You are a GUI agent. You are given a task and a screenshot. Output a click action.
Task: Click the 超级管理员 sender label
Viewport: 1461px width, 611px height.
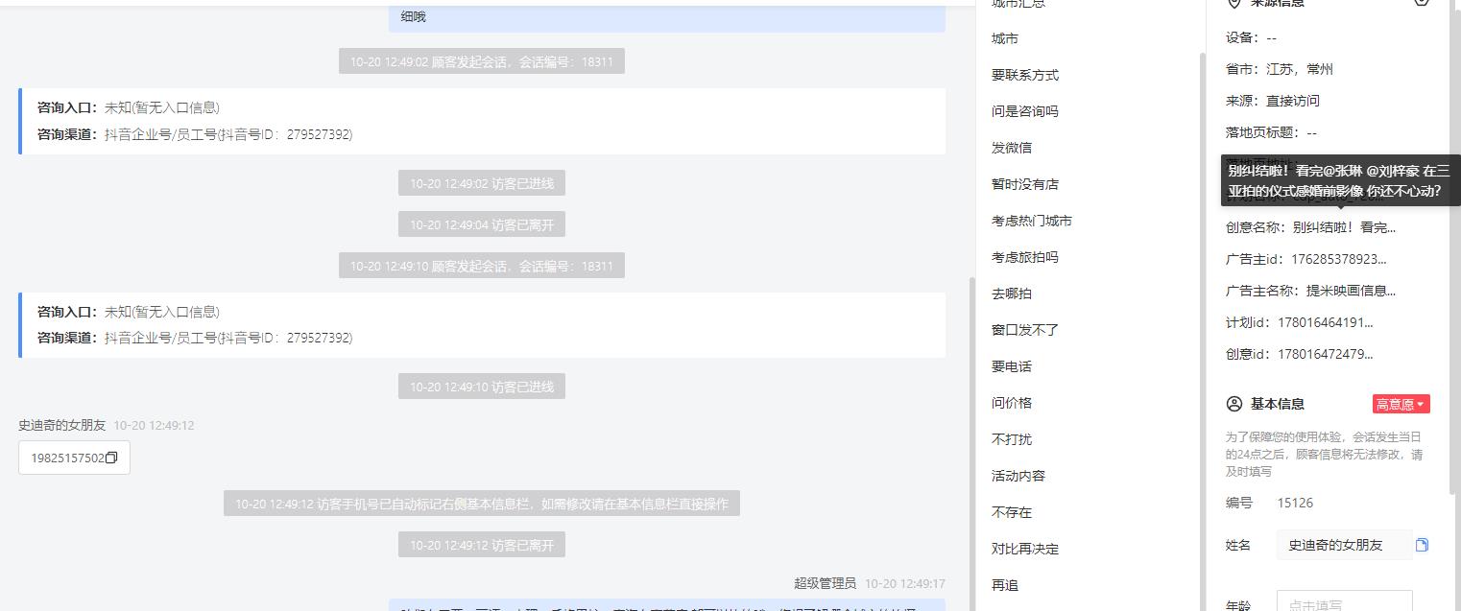[825, 583]
